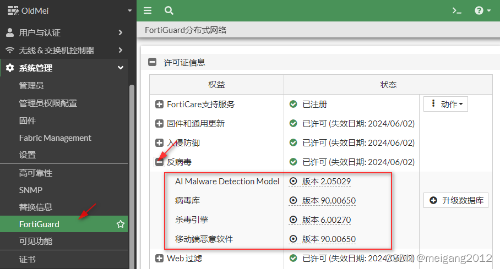Click the 移动端恶意软件 row label
The height and width of the screenshot is (269, 500).
204,239
